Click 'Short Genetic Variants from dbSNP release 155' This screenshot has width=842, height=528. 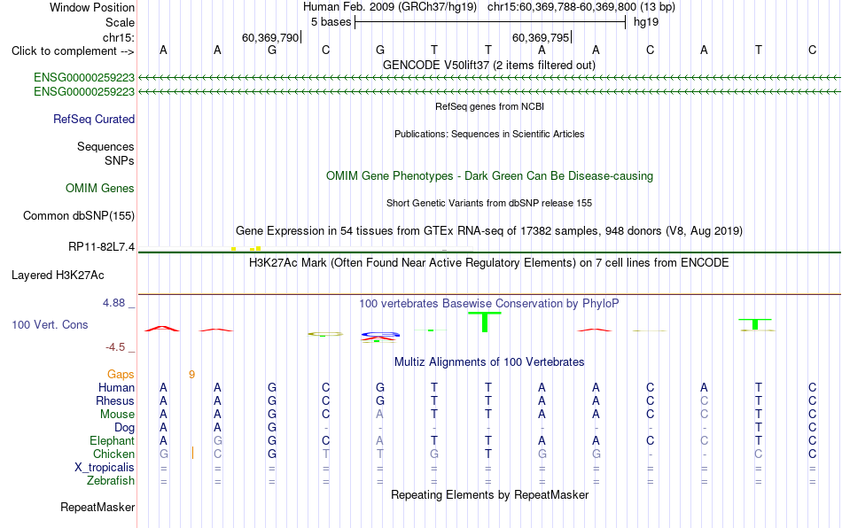tap(489, 204)
